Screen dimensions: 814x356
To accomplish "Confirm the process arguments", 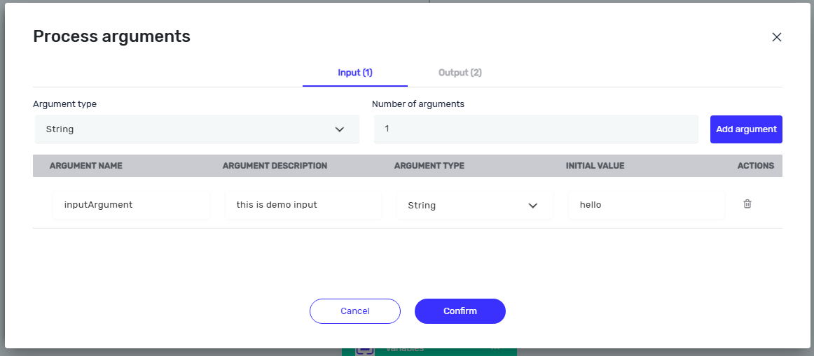I will 460,311.
